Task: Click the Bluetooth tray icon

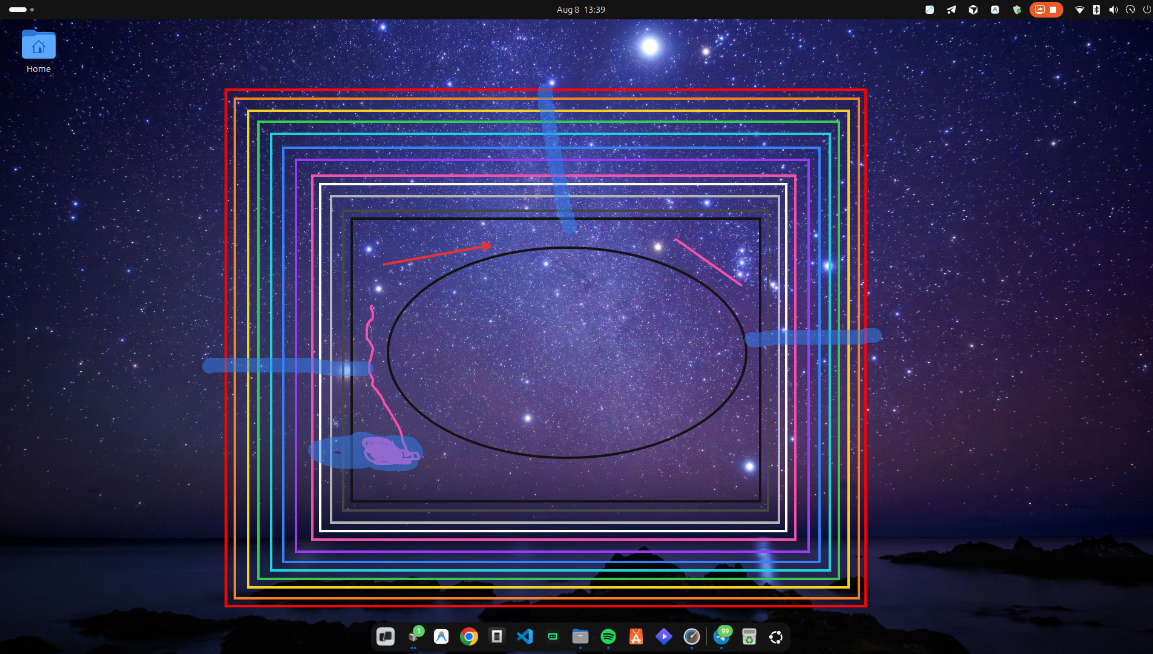Action: coord(1096,10)
